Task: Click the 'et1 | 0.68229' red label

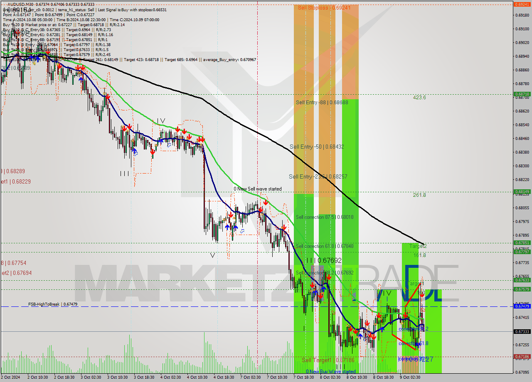Action: 16,181
